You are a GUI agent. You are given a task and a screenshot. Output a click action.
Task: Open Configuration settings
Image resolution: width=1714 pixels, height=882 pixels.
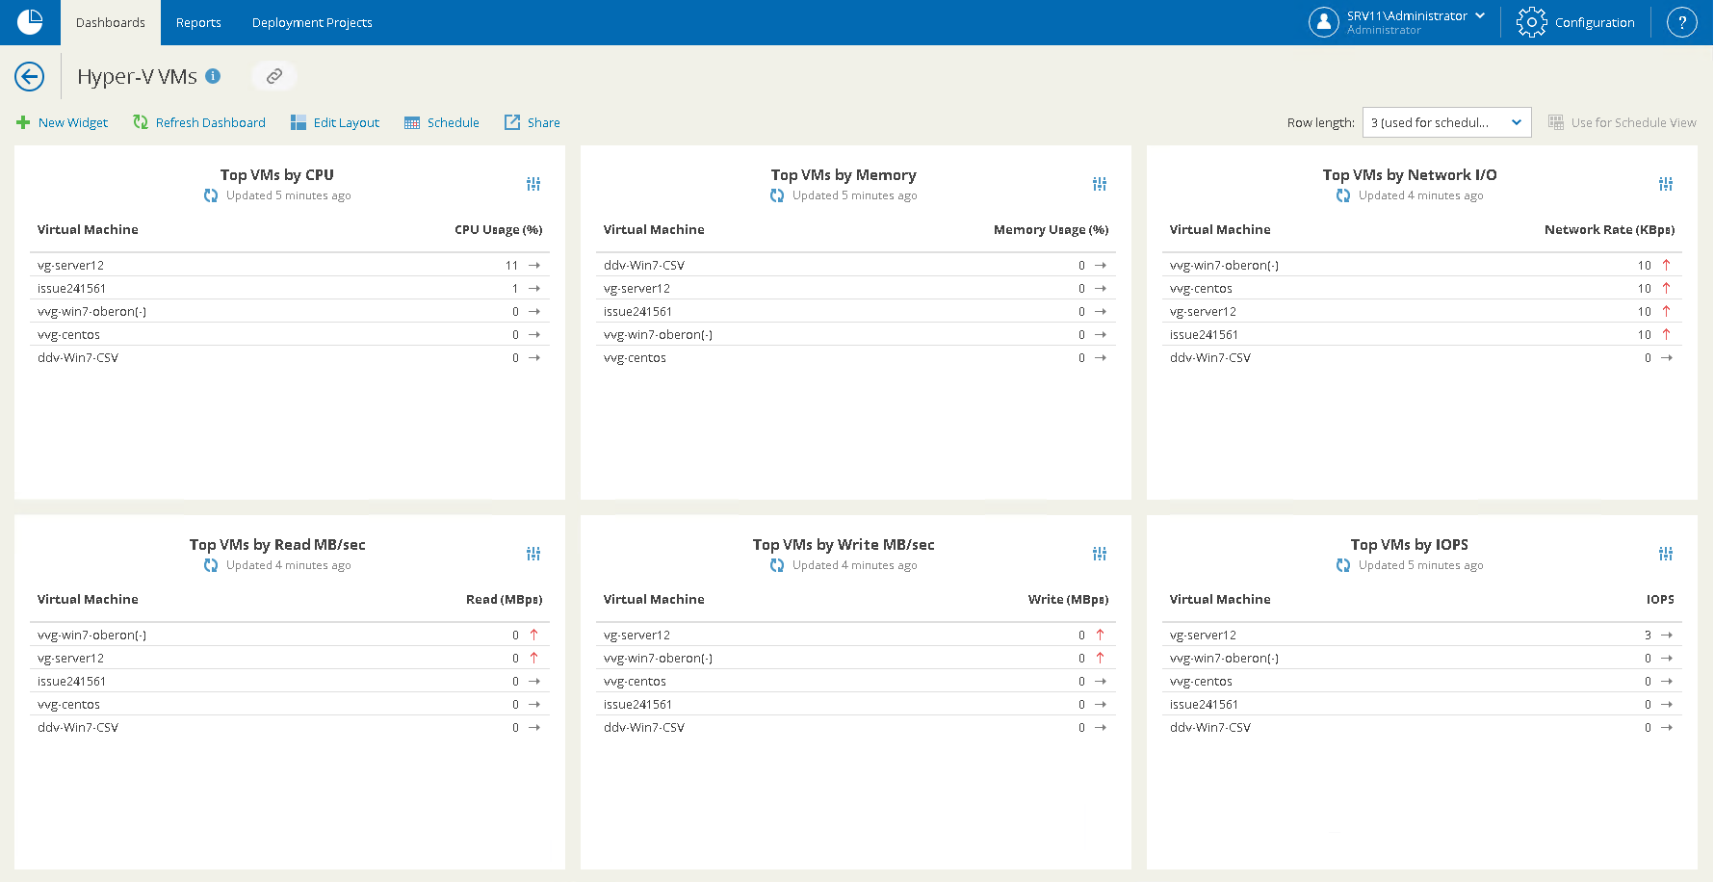coord(1576,22)
